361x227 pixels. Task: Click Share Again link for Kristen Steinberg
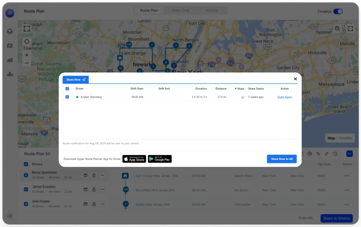[284, 97]
